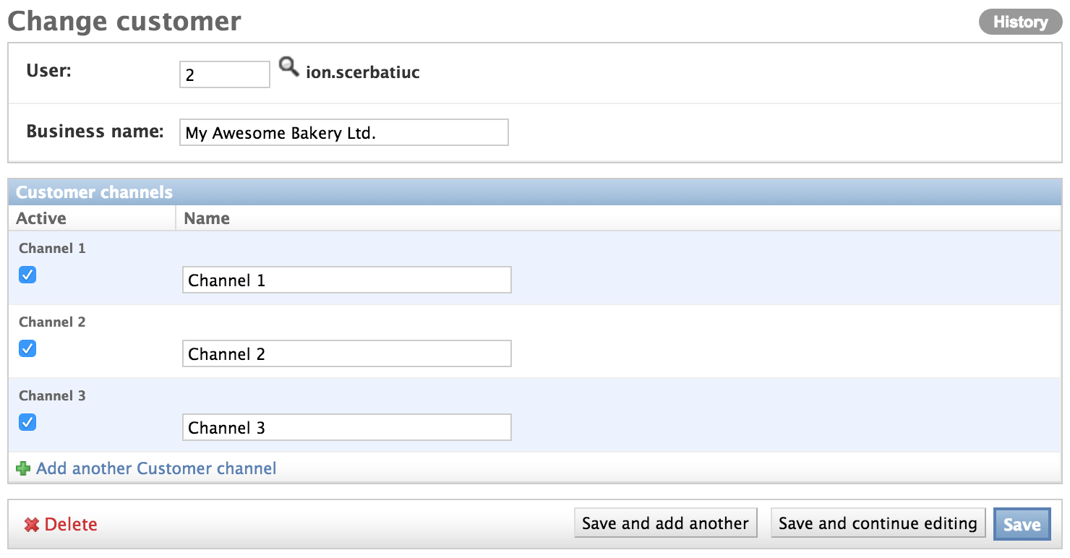1070x558 pixels.
Task: Click the Business name text field
Action: click(x=343, y=132)
